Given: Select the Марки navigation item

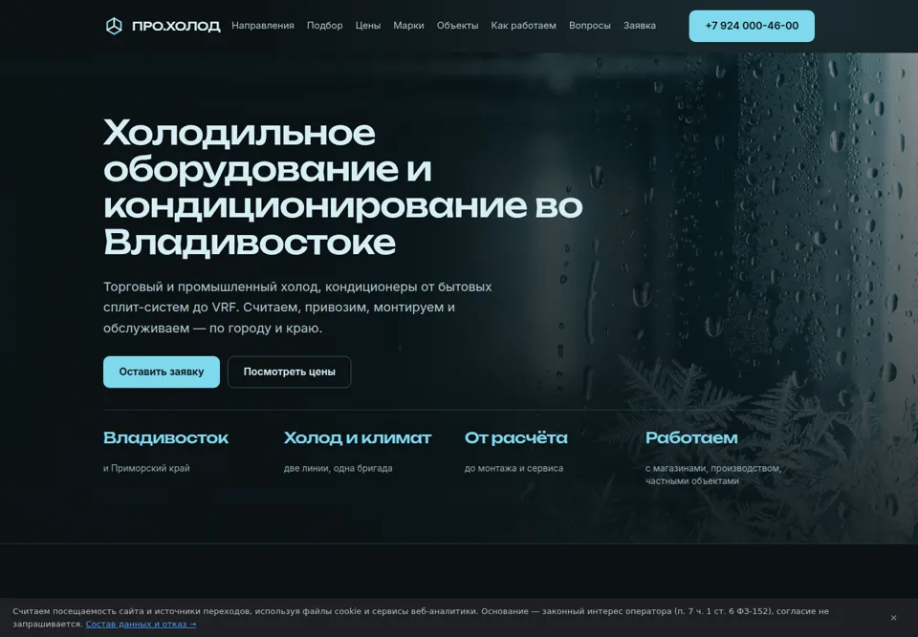Looking at the screenshot, I should coord(408,26).
